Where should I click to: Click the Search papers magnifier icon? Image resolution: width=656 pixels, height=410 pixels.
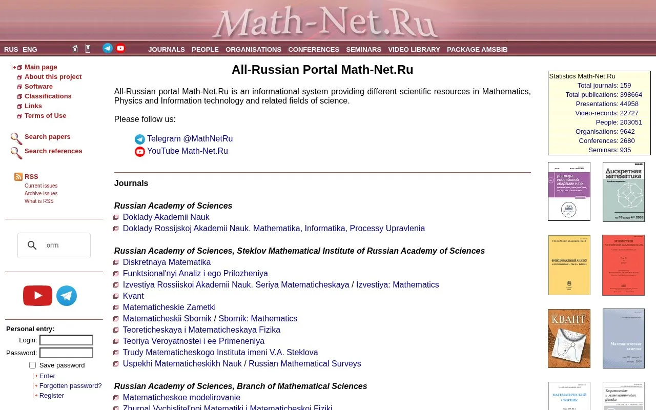point(16,138)
